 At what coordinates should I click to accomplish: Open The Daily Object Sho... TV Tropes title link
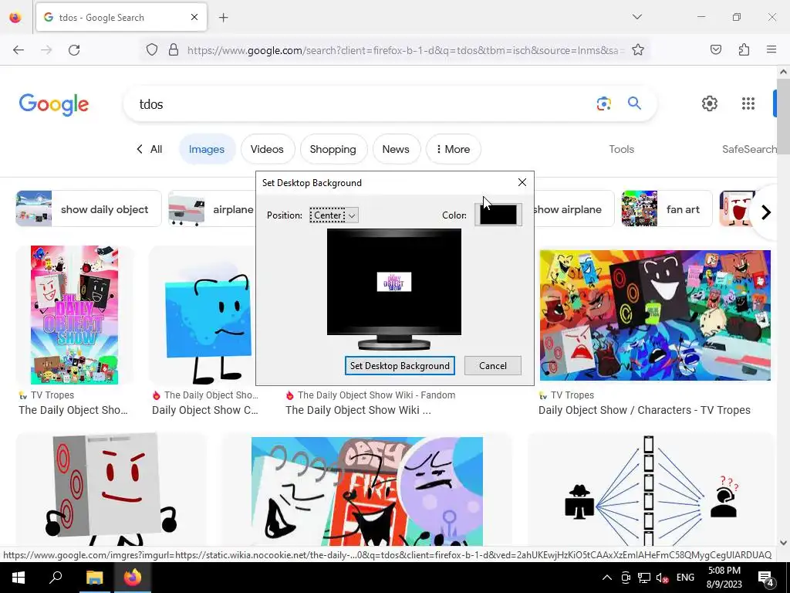(x=73, y=410)
